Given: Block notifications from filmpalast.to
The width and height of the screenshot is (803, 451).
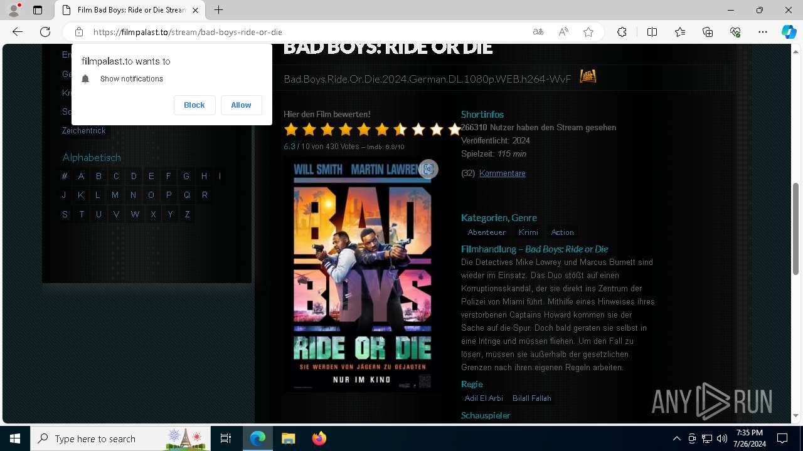Looking at the screenshot, I should click(194, 105).
